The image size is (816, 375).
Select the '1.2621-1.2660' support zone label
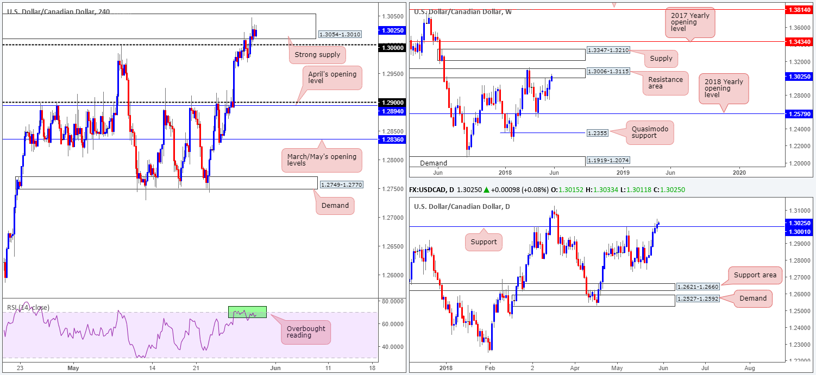click(x=697, y=287)
